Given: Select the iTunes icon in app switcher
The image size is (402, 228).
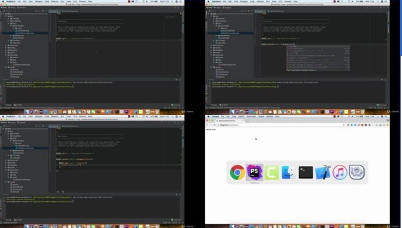Looking at the screenshot, I should click(340, 172).
